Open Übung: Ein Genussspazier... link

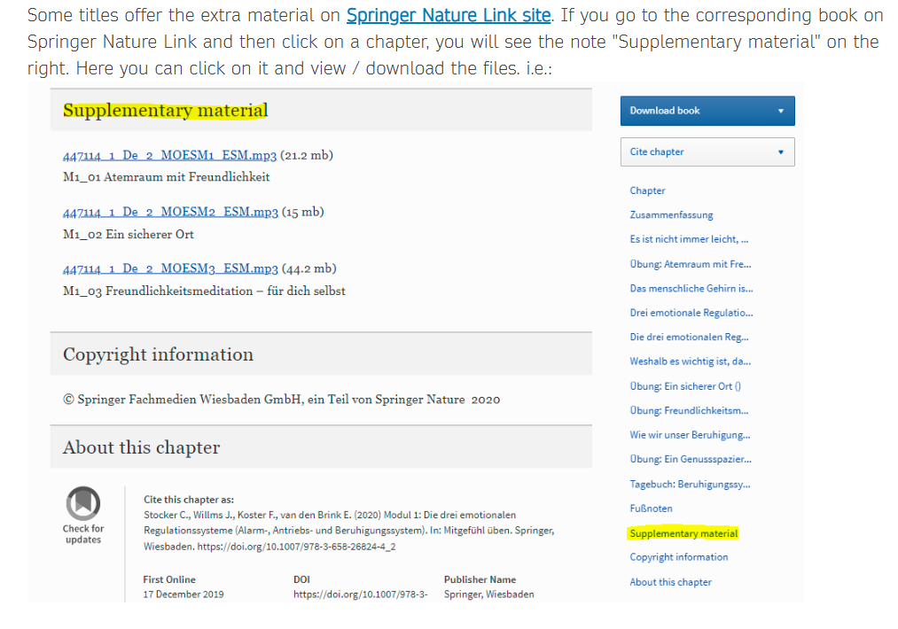pos(691,459)
